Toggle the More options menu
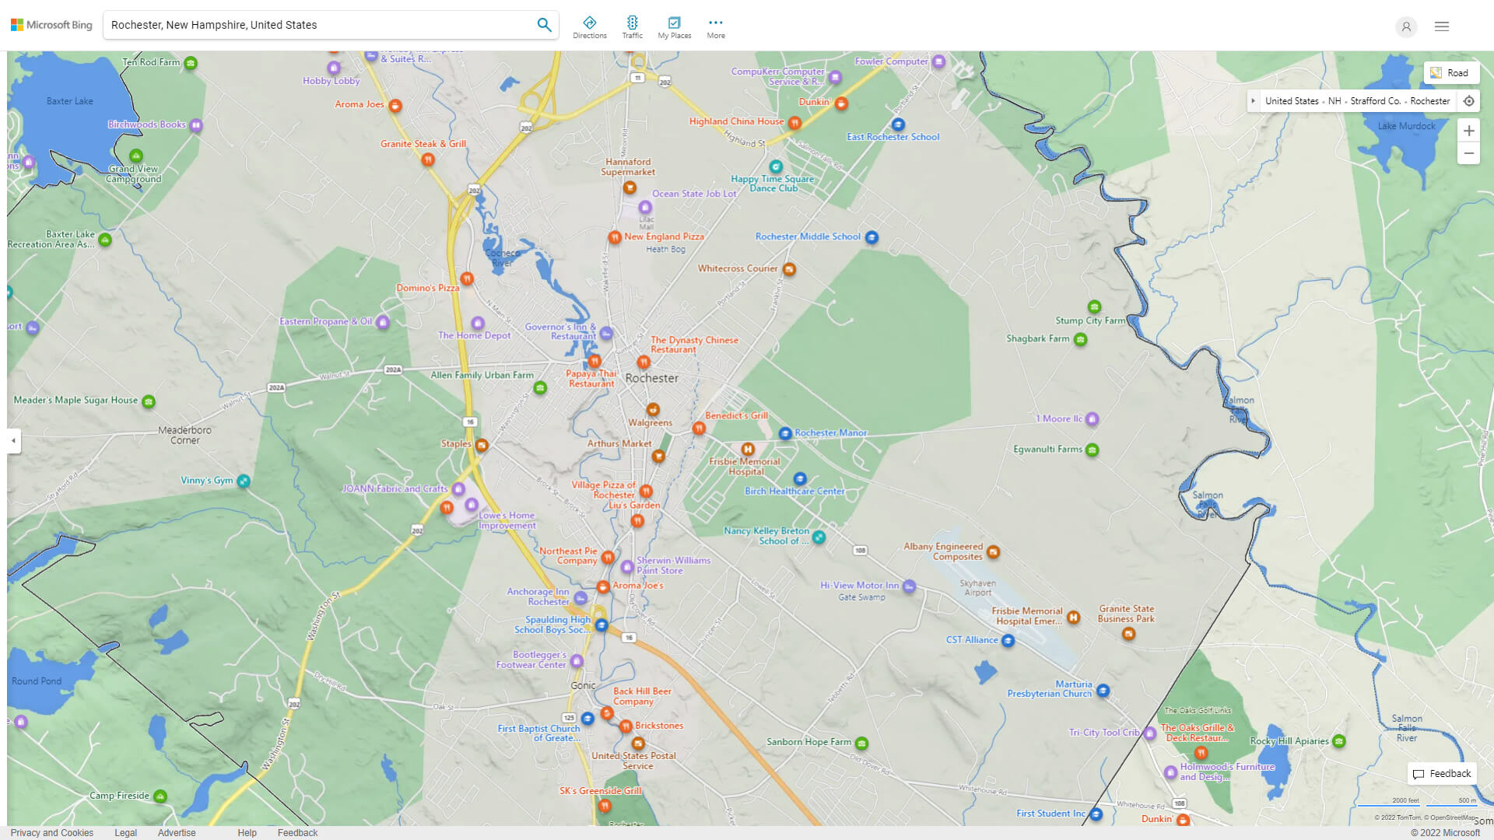Viewport: 1494px width, 840px height. (715, 26)
